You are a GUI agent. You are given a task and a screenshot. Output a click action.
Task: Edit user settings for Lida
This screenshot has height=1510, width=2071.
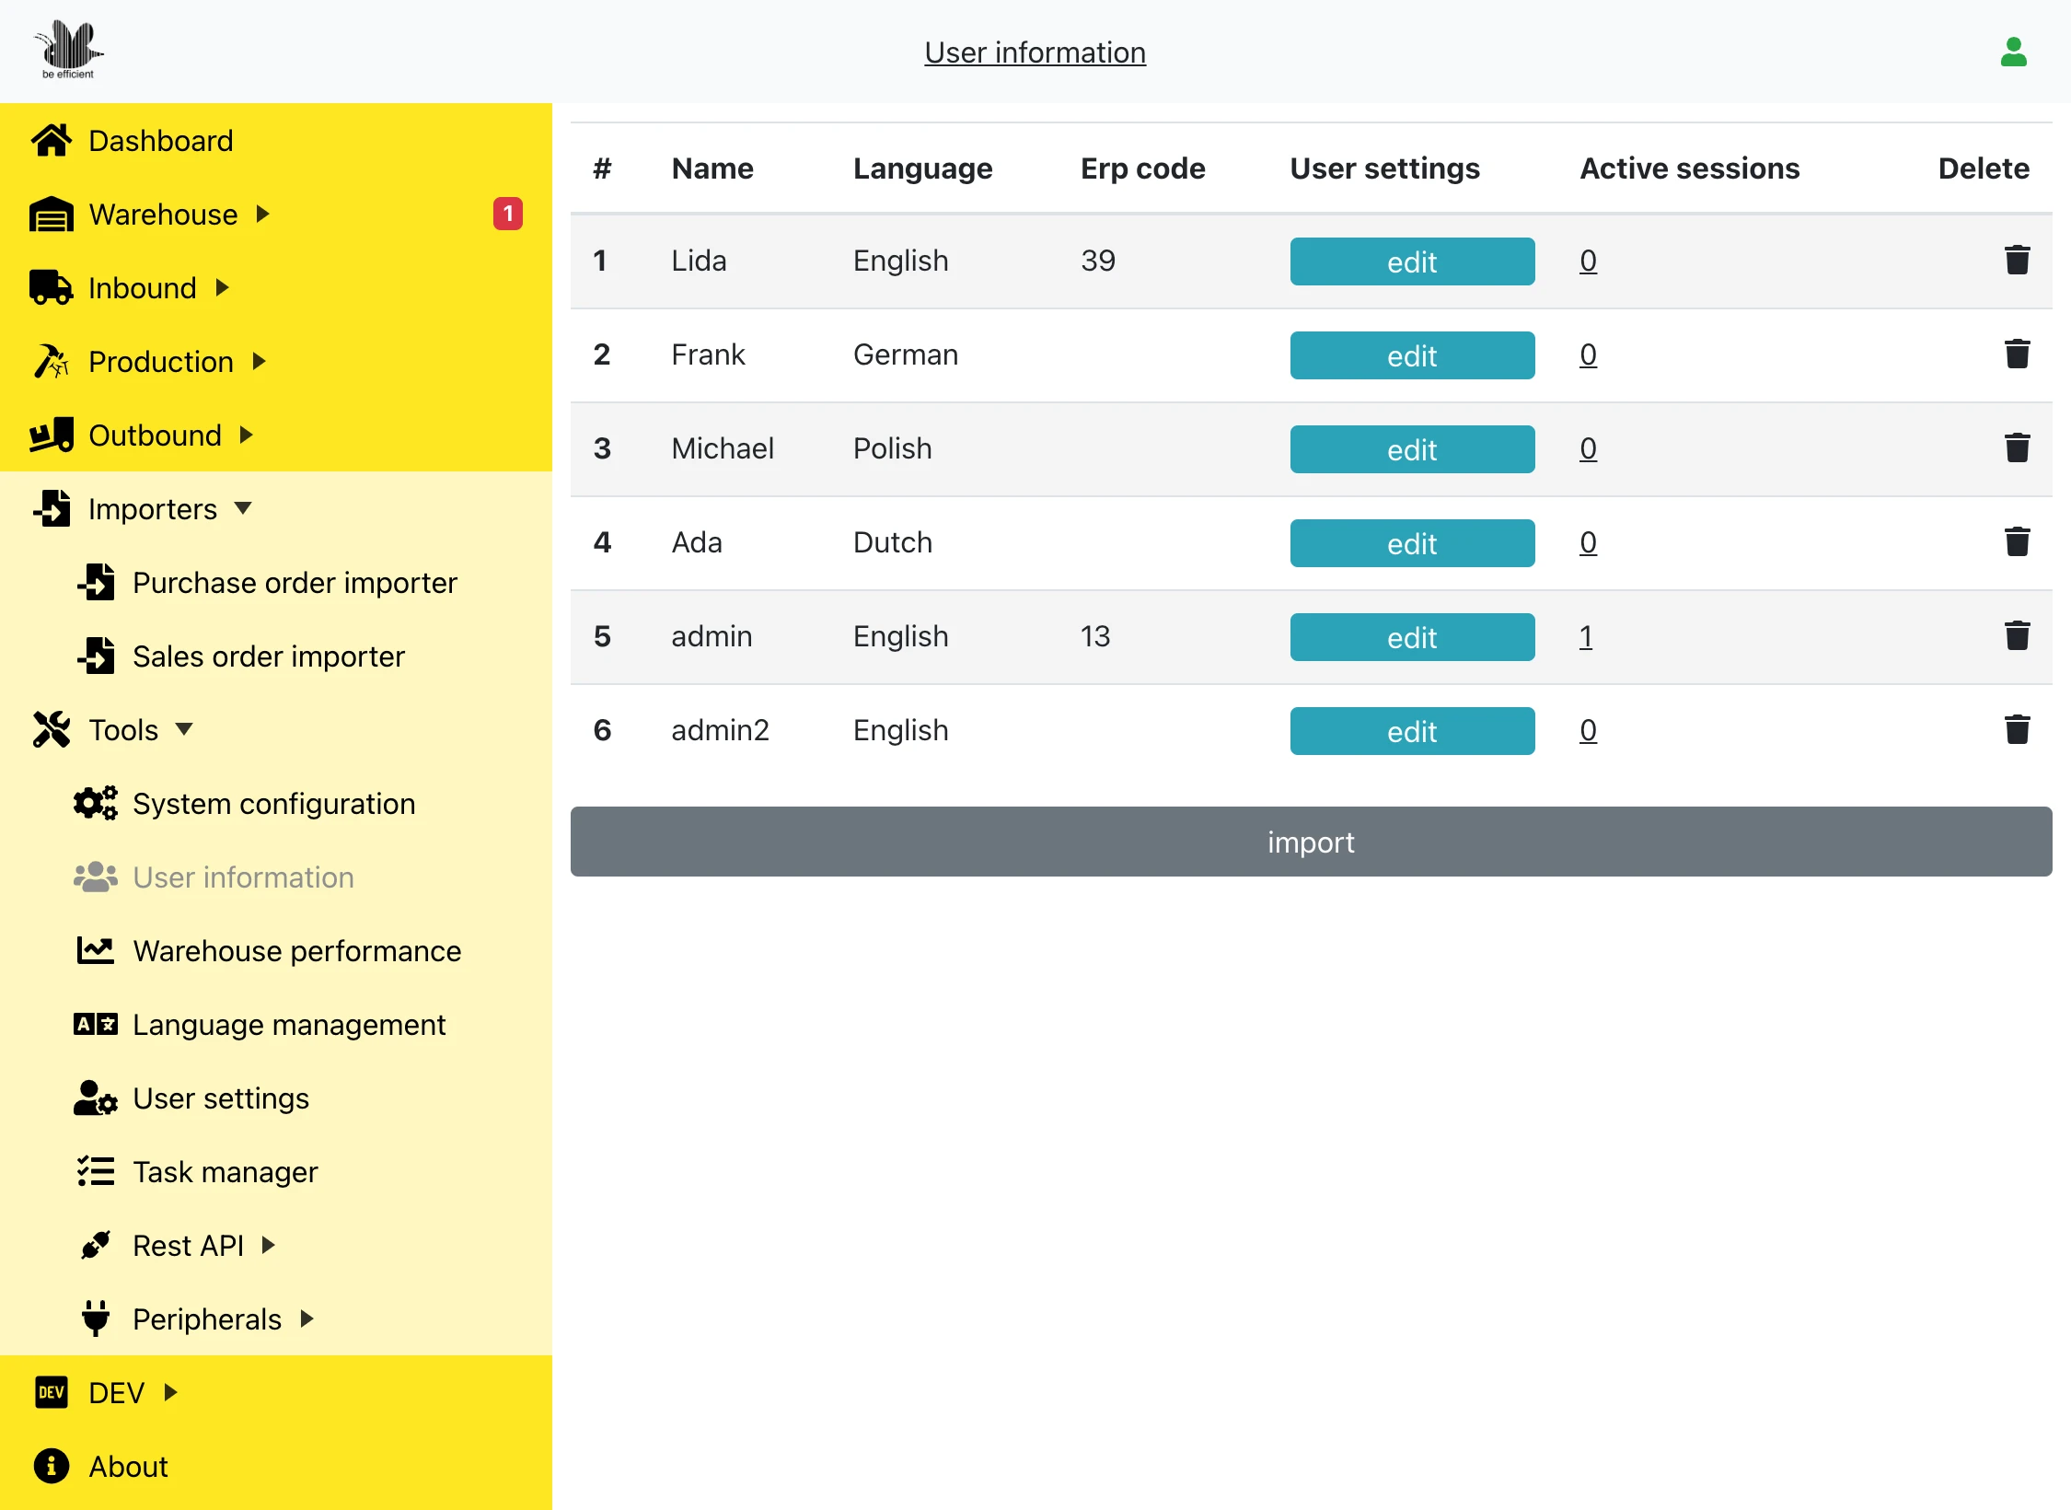coord(1412,261)
